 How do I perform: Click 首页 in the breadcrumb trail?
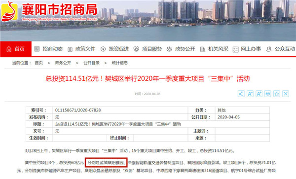[x=38, y=63]
